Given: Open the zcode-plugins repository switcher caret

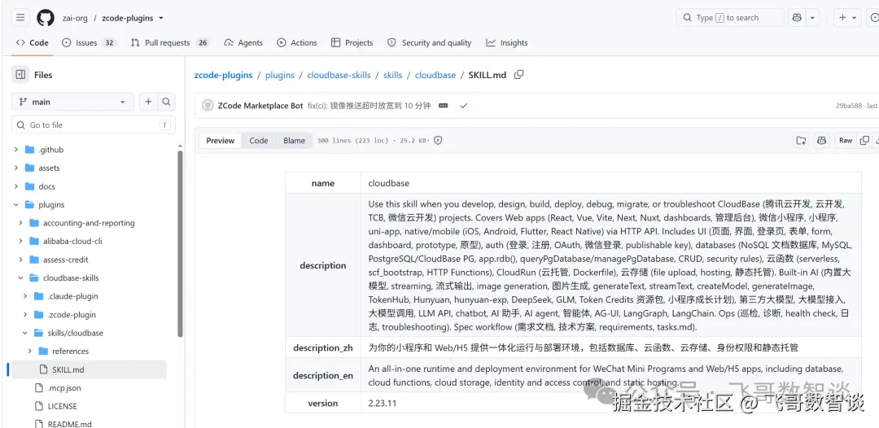Looking at the screenshot, I should (161, 18).
